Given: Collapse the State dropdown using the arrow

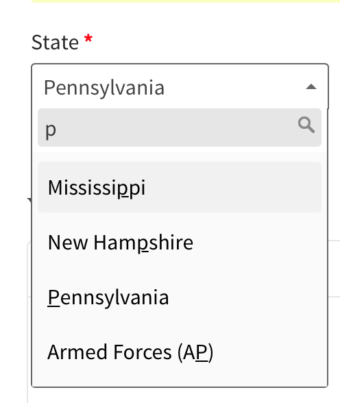Looking at the screenshot, I should [311, 87].
